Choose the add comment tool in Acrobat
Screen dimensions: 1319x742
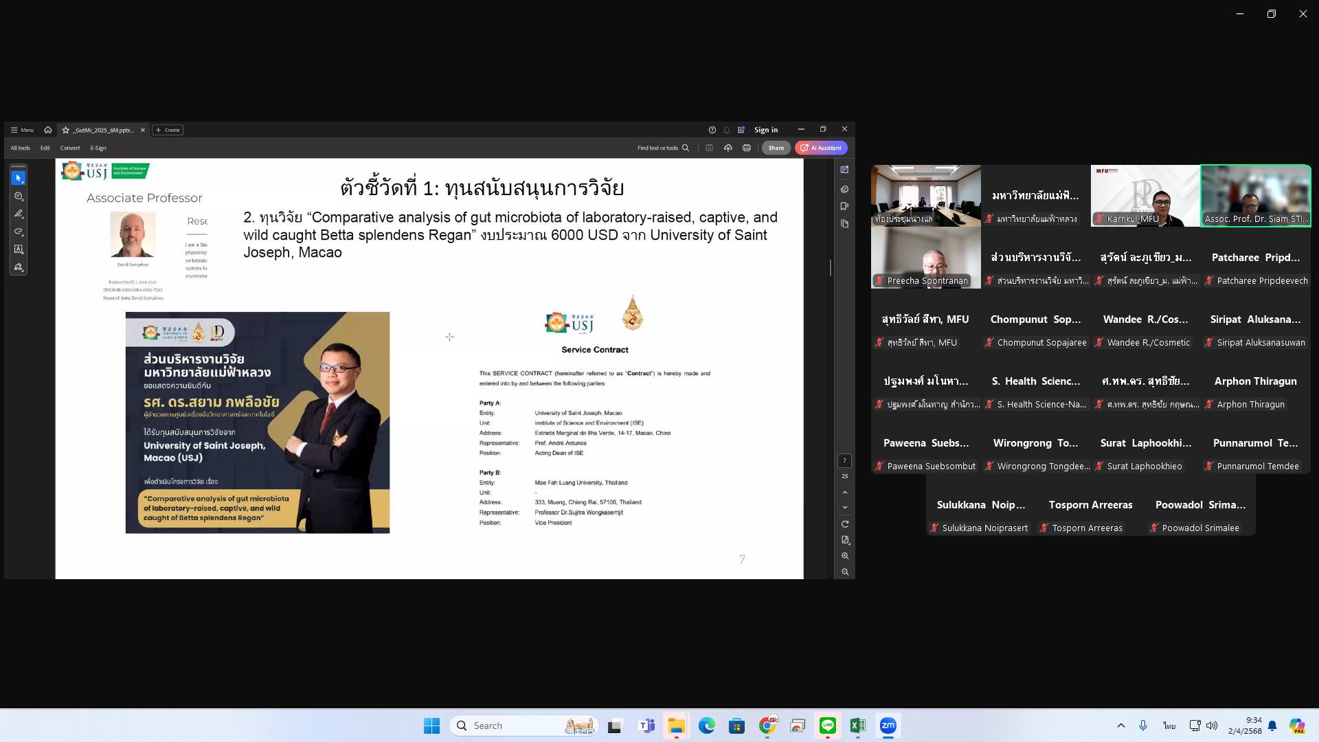click(19, 196)
